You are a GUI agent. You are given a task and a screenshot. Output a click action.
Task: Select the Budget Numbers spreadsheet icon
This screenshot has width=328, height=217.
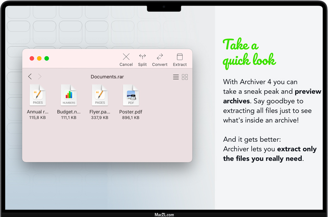coord(69,95)
